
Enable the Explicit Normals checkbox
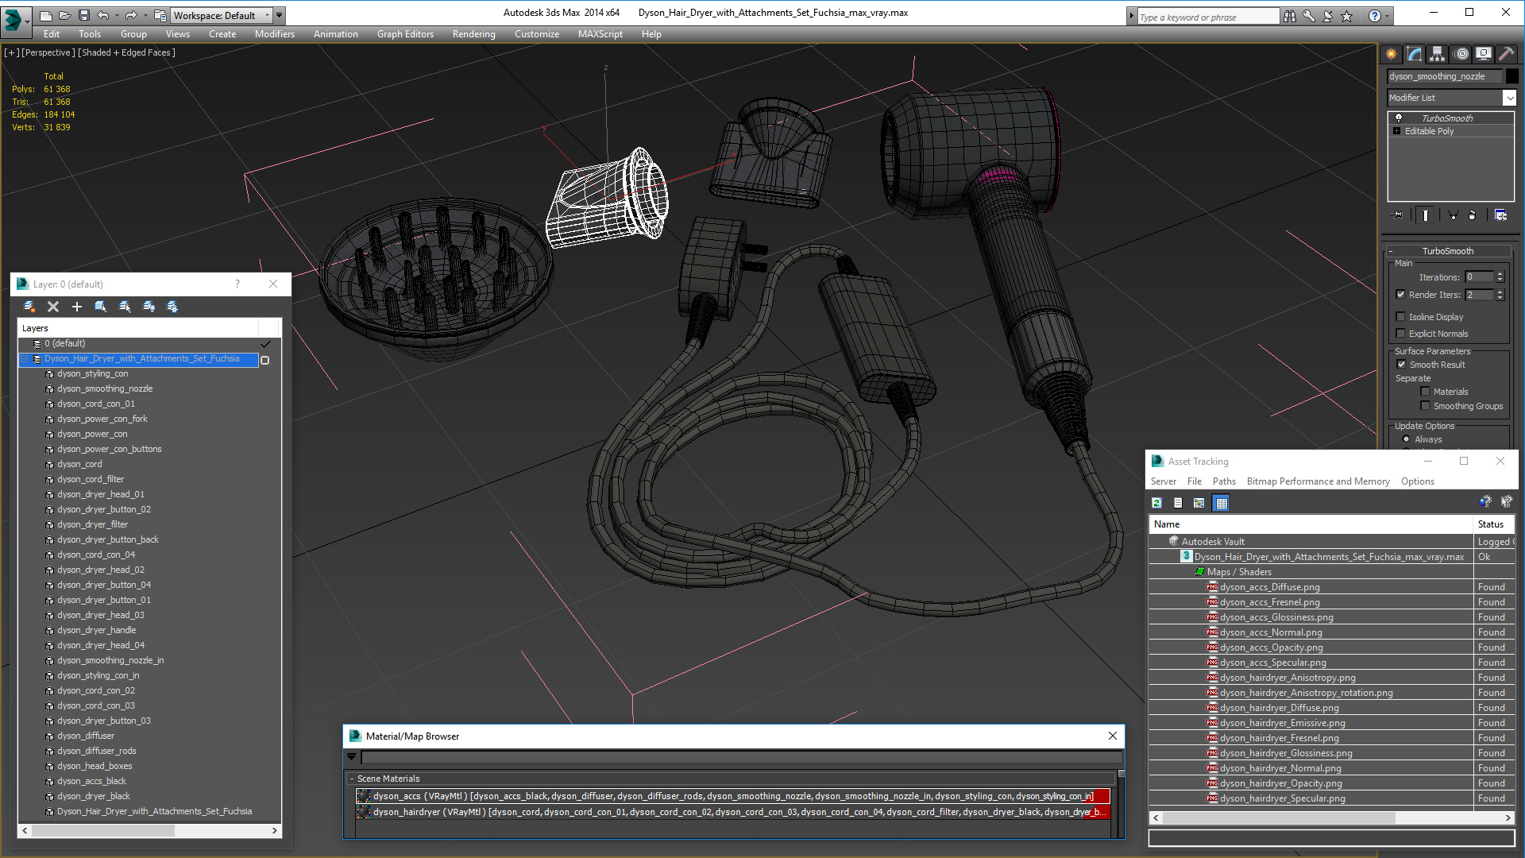click(1401, 334)
